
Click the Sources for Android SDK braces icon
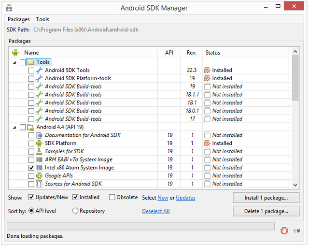39,184
